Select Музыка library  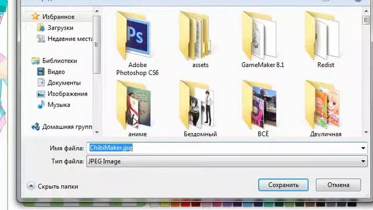tap(59, 105)
